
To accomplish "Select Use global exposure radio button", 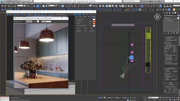I will [x=165, y=37].
